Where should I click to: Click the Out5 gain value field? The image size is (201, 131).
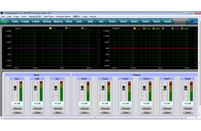[167, 103]
